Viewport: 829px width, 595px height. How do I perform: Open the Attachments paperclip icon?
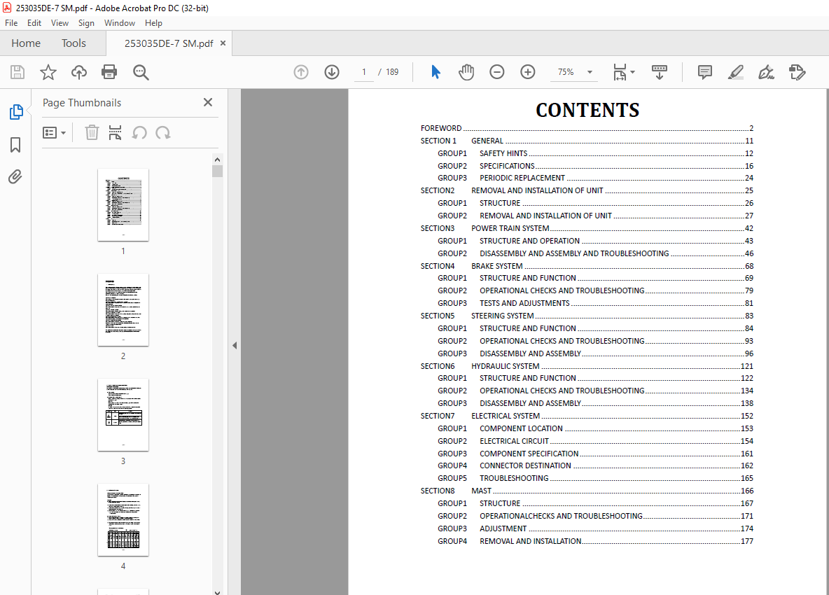point(15,176)
